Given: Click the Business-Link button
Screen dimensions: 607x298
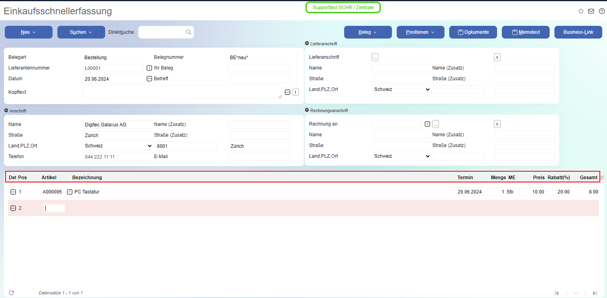Looking at the screenshot, I should pos(578,32).
